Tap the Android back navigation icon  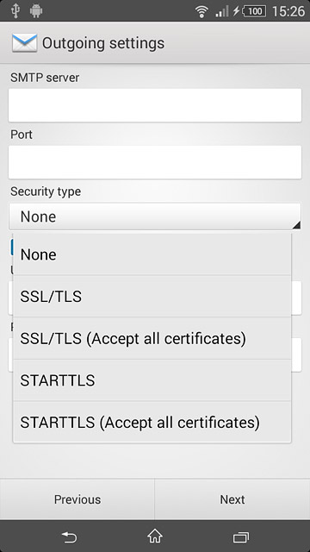click(69, 536)
